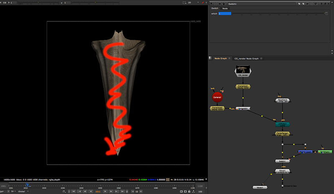Click the current frame number field
This screenshot has height=194, width=334.
(x=98, y=191)
